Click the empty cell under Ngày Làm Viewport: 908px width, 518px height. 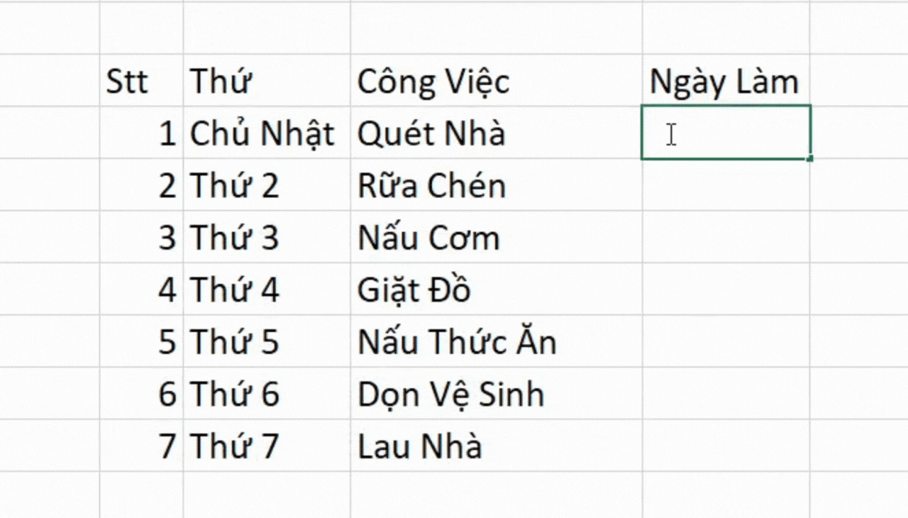726,133
